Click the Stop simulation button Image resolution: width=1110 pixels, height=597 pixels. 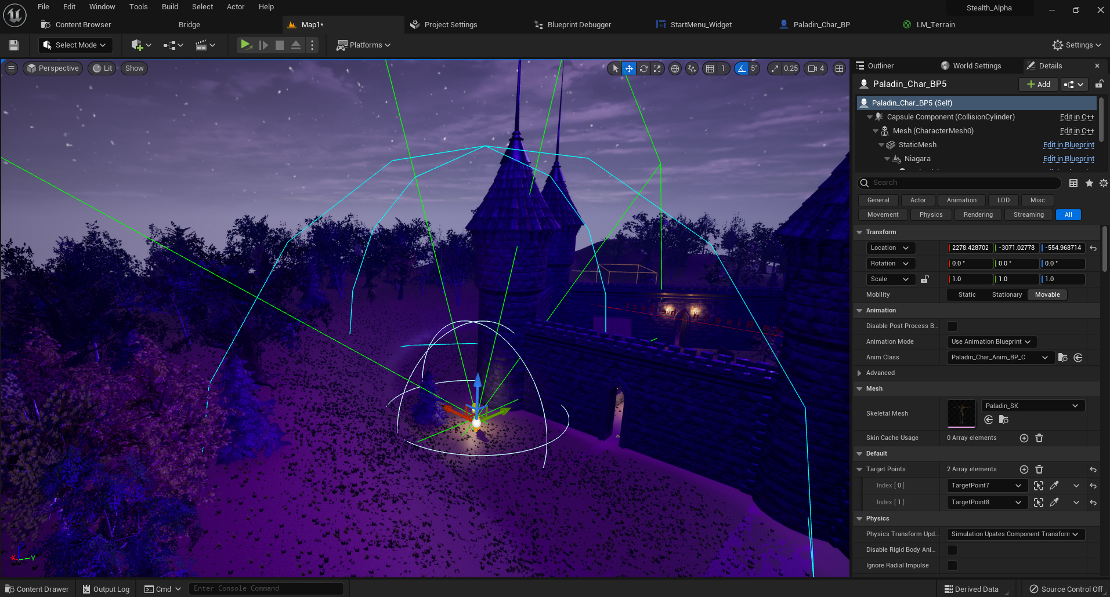tap(280, 45)
